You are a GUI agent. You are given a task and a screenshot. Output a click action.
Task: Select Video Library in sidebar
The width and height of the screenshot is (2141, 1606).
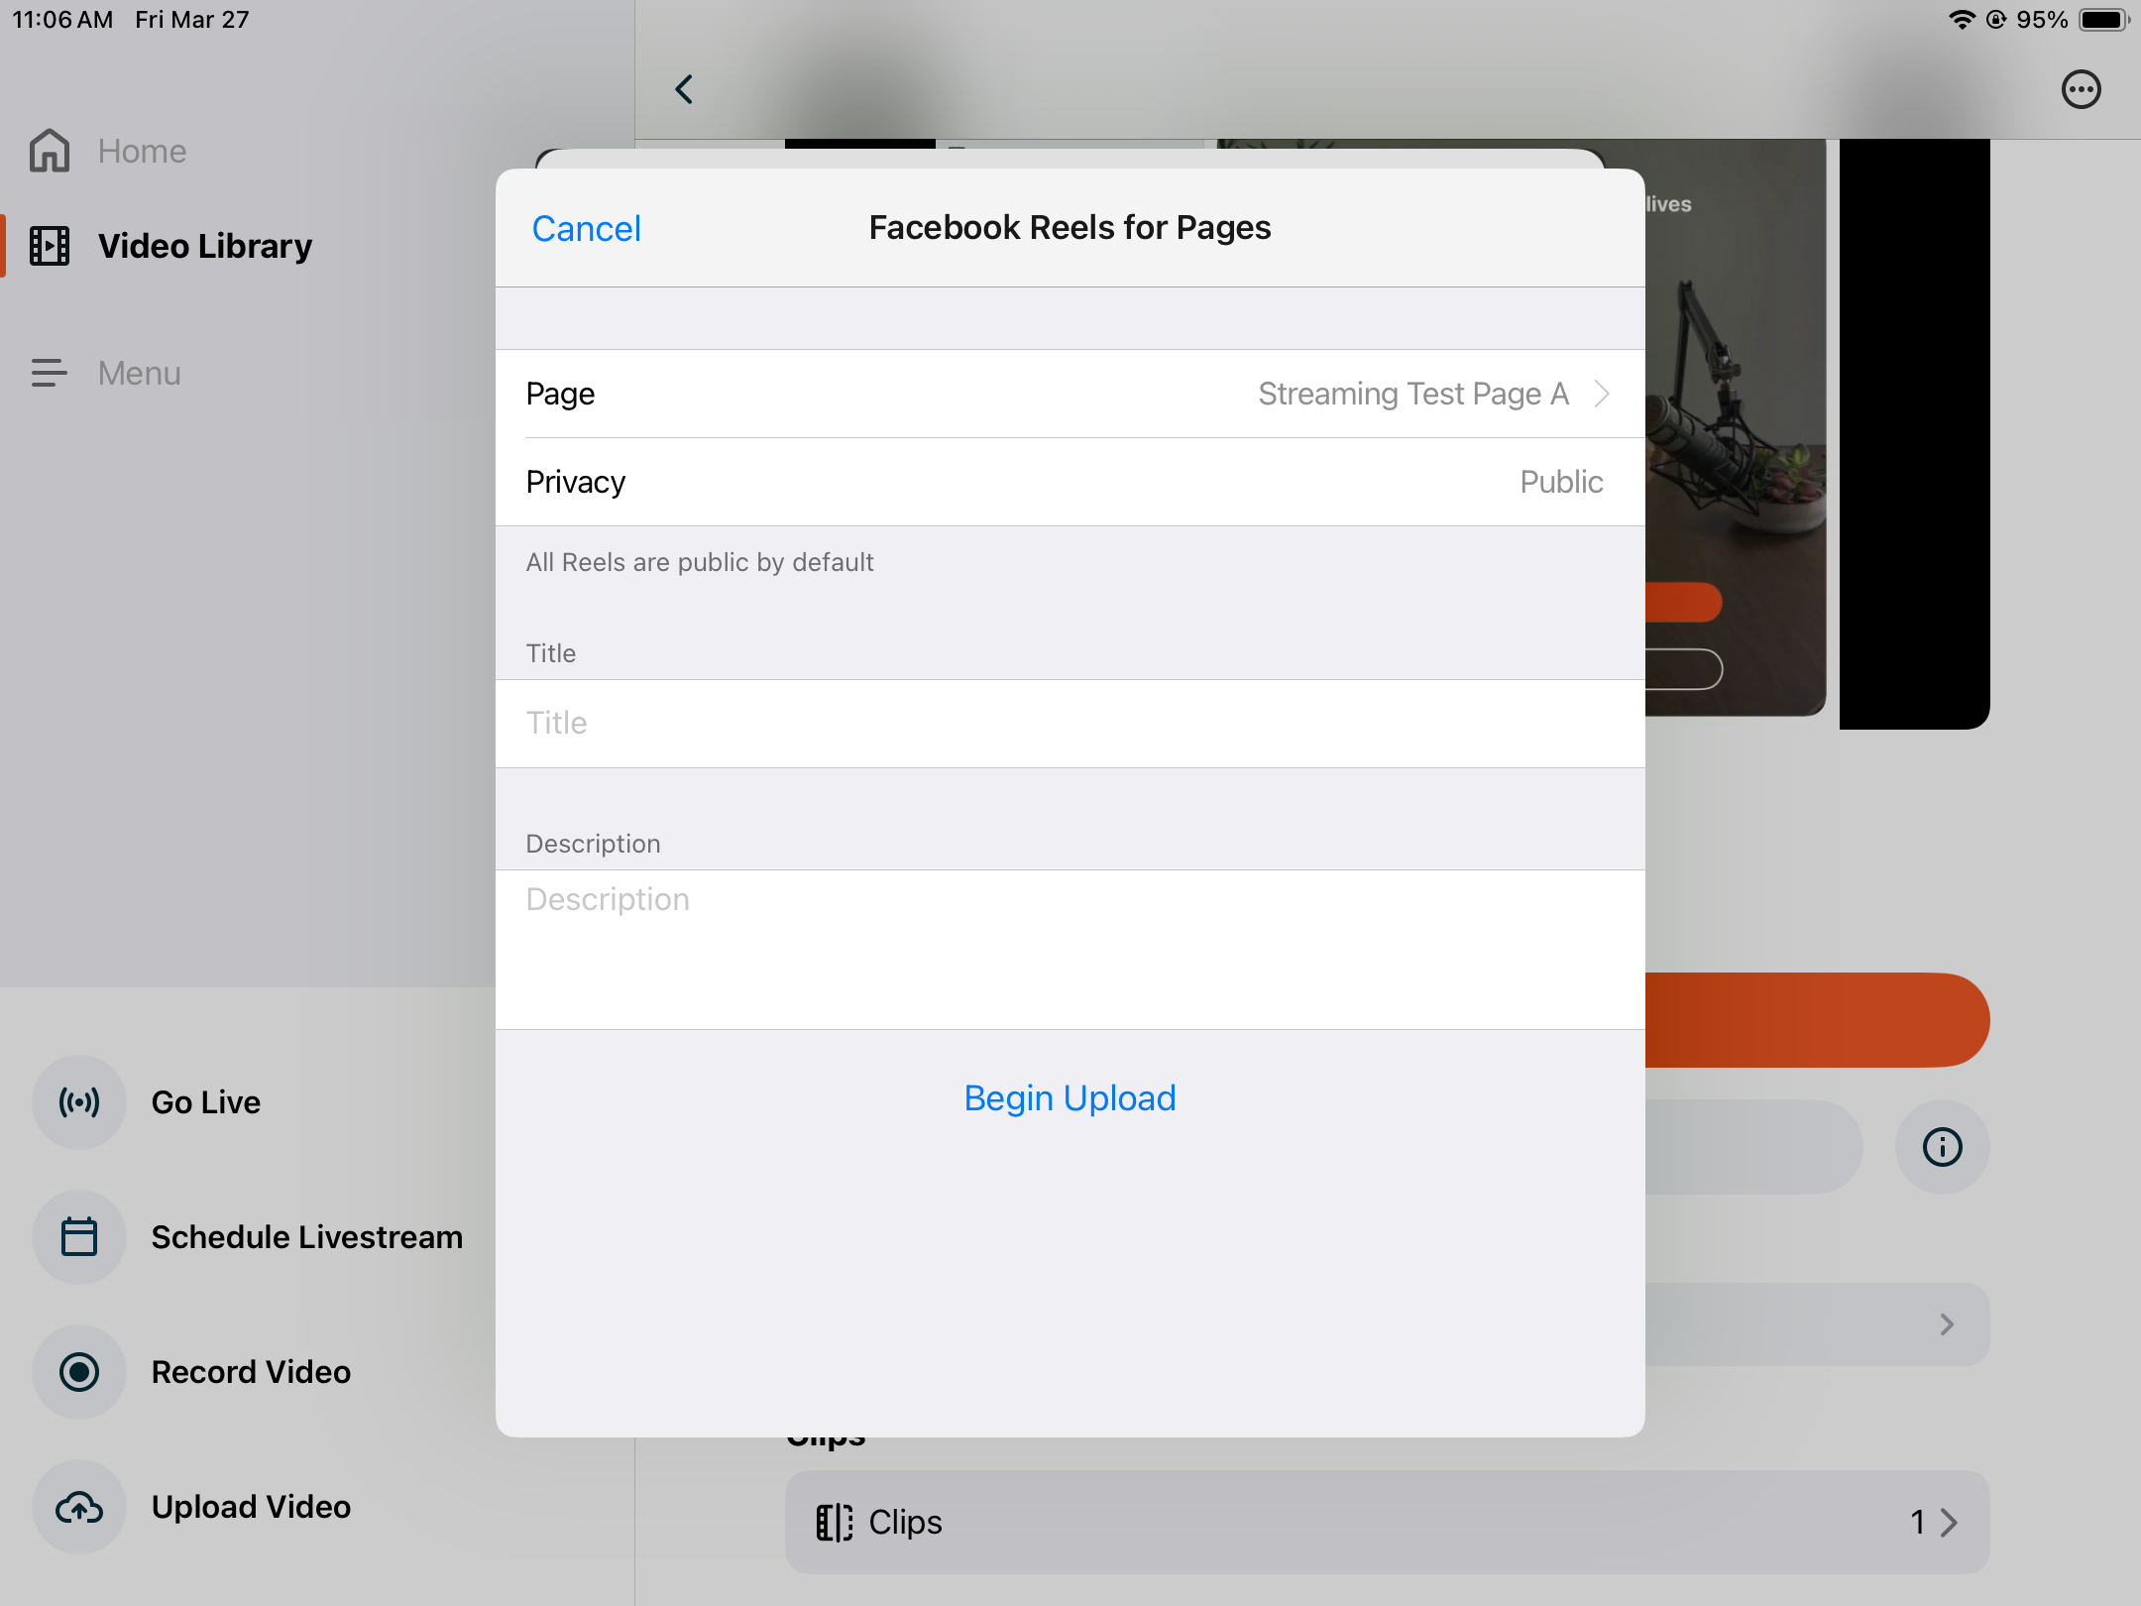(205, 246)
